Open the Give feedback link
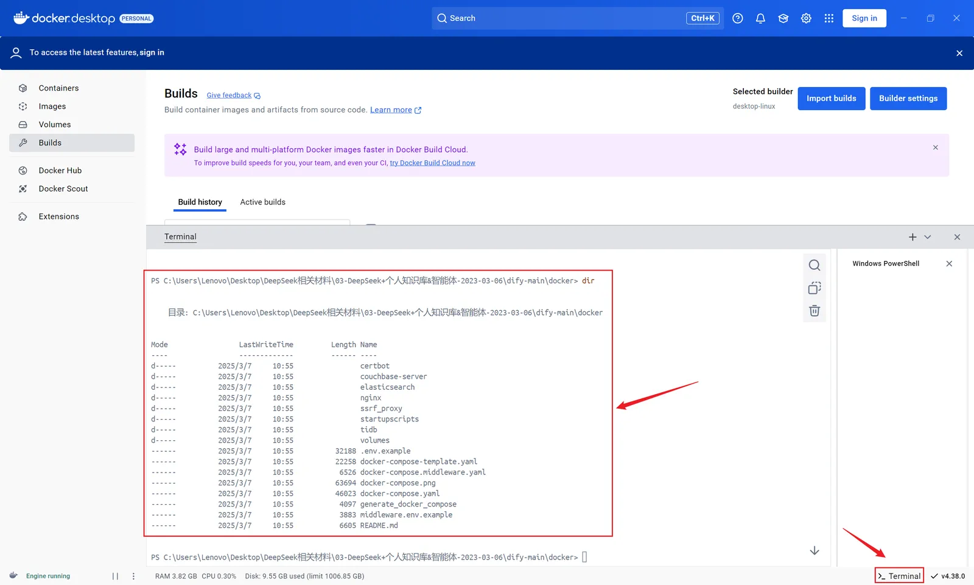Image resolution: width=974 pixels, height=585 pixels. (233, 95)
